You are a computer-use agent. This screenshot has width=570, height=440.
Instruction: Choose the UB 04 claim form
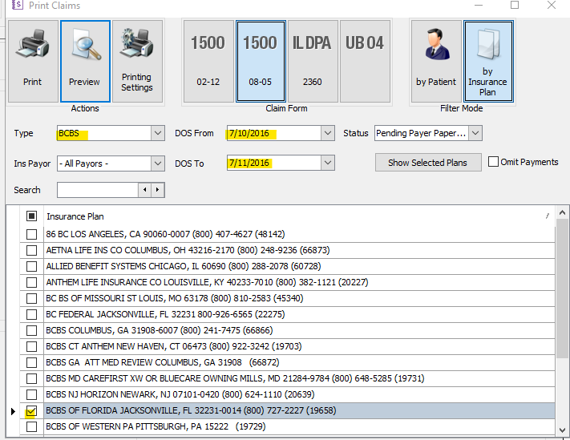tap(365, 61)
